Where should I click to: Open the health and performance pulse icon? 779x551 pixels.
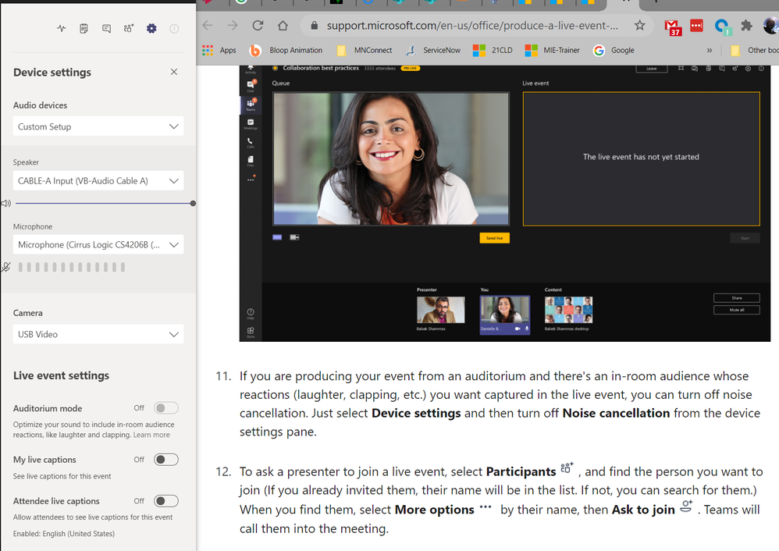tap(62, 29)
